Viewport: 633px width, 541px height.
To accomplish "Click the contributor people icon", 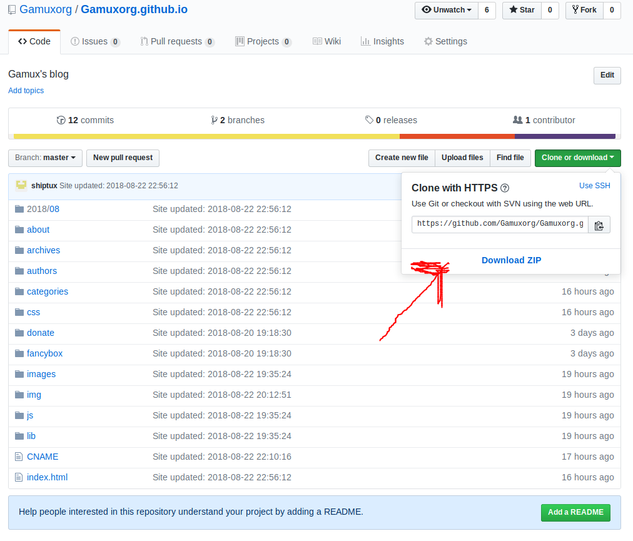I will (x=517, y=120).
